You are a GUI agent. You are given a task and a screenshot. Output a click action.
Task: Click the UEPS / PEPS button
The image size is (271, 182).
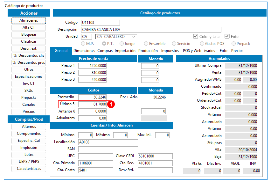click(x=29, y=162)
